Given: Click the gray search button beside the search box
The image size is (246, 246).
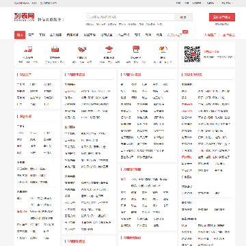Looking at the screenshot, I should (x=183, y=17).
